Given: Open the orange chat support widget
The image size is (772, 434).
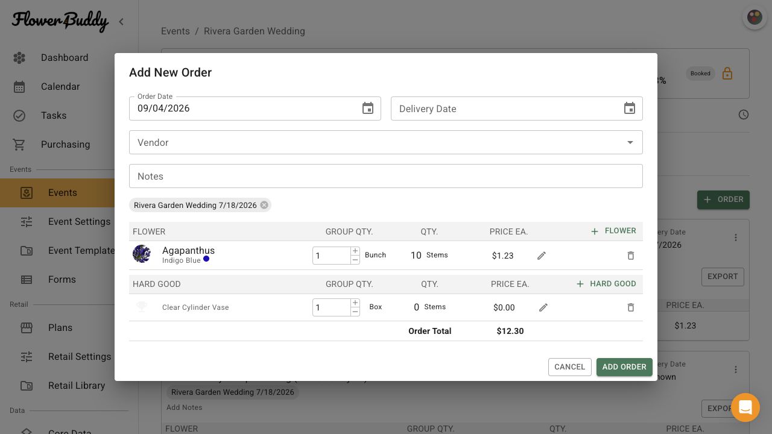Looking at the screenshot, I should pyautogui.click(x=745, y=407).
